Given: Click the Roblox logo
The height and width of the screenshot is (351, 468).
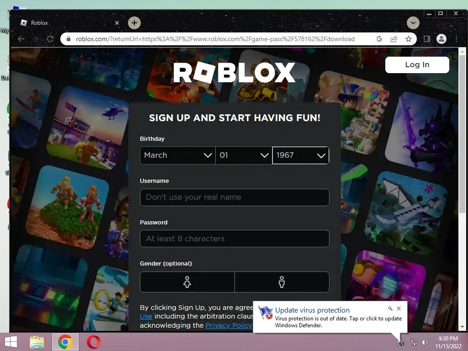Looking at the screenshot, I should tap(234, 73).
